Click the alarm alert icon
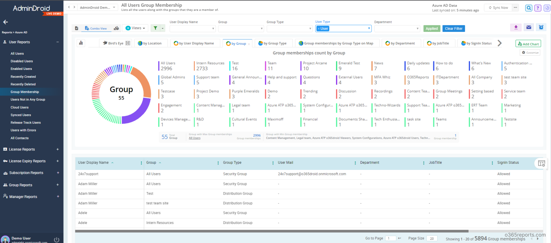551x243 pixels. 541,27
